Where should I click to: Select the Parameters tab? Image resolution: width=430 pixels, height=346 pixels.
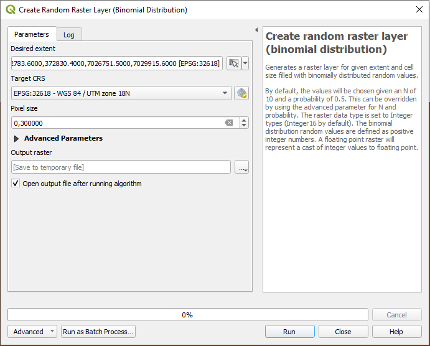tap(32, 34)
